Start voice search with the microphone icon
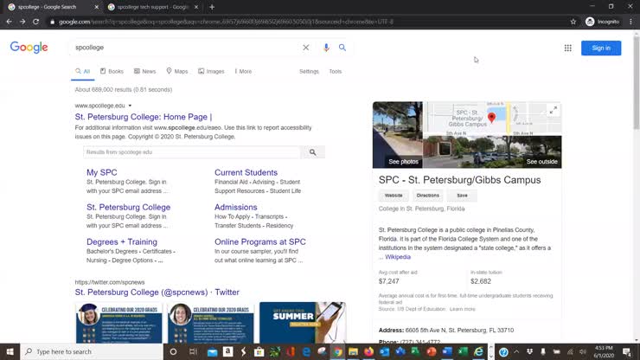This screenshot has height=360, width=640. click(x=326, y=48)
